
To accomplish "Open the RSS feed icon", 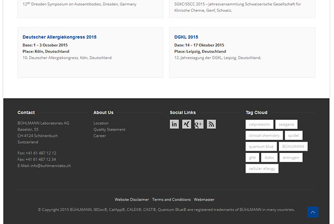I will pyautogui.click(x=211, y=124).
